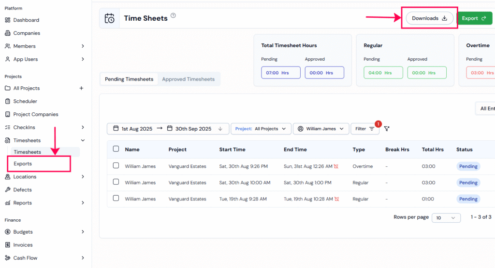Click the clear filter funnel icon
The height and width of the screenshot is (268, 495).
[387, 129]
